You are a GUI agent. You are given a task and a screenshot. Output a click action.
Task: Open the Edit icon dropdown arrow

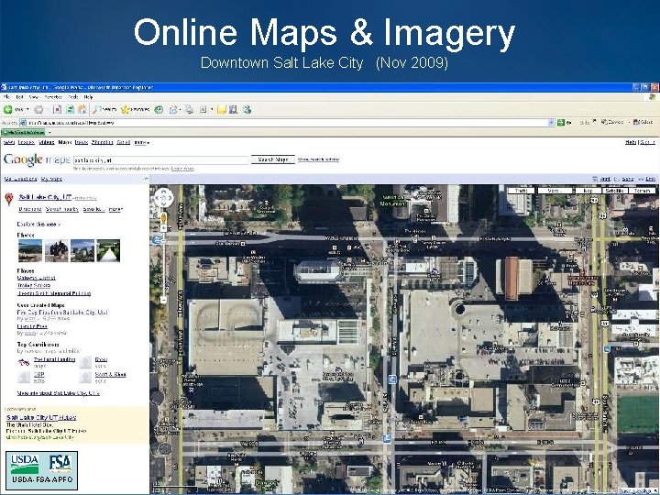[x=212, y=109]
